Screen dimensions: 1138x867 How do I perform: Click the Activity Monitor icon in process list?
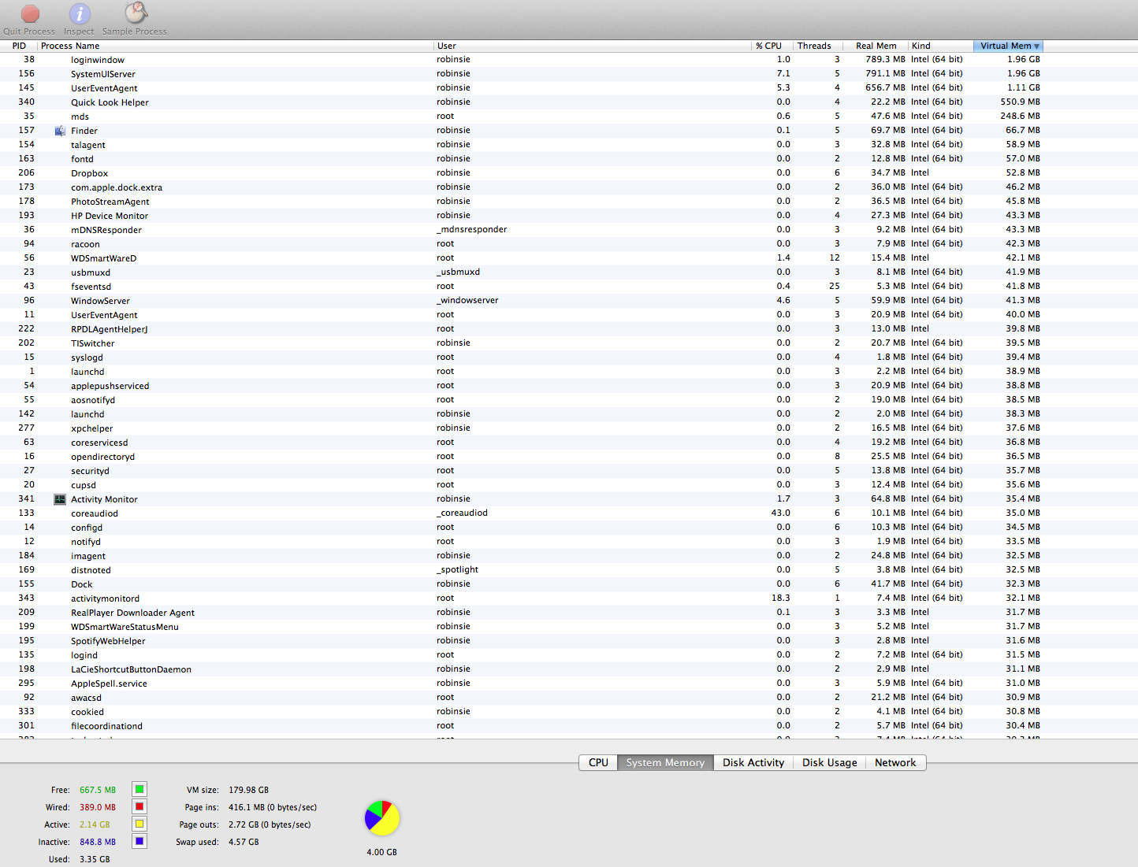(60, 499)
